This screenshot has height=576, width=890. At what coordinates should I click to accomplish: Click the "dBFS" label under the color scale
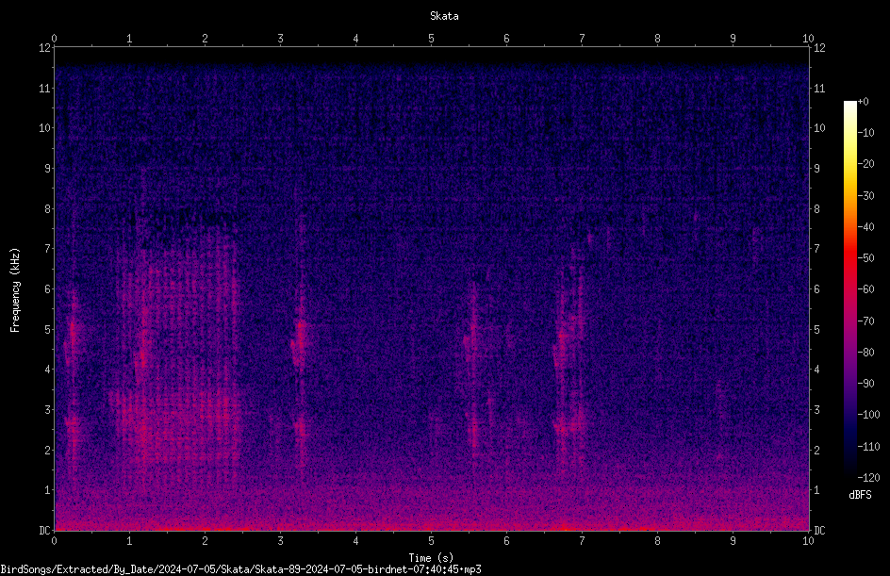tap(860, 495)
